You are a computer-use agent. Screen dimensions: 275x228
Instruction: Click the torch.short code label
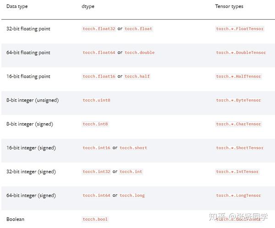pos(133,148)
